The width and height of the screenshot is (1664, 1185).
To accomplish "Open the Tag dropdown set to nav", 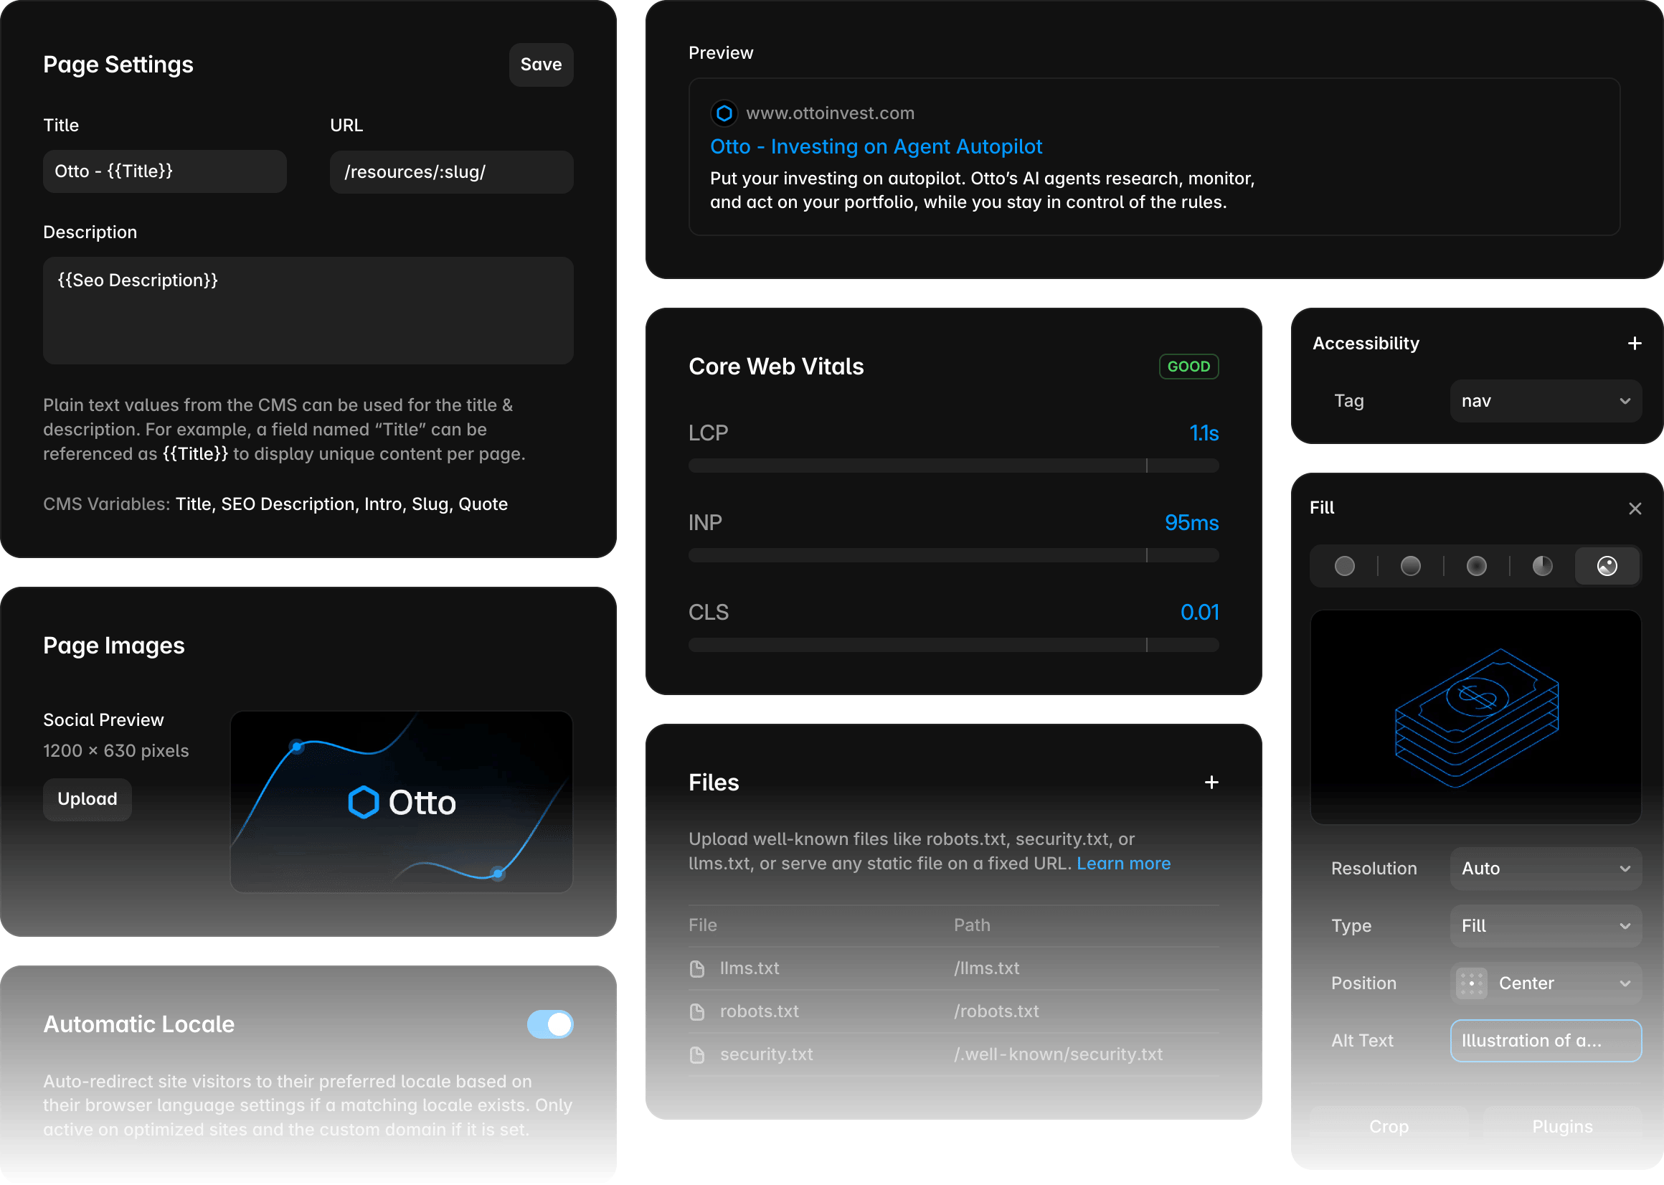I will pos(1545,400).
